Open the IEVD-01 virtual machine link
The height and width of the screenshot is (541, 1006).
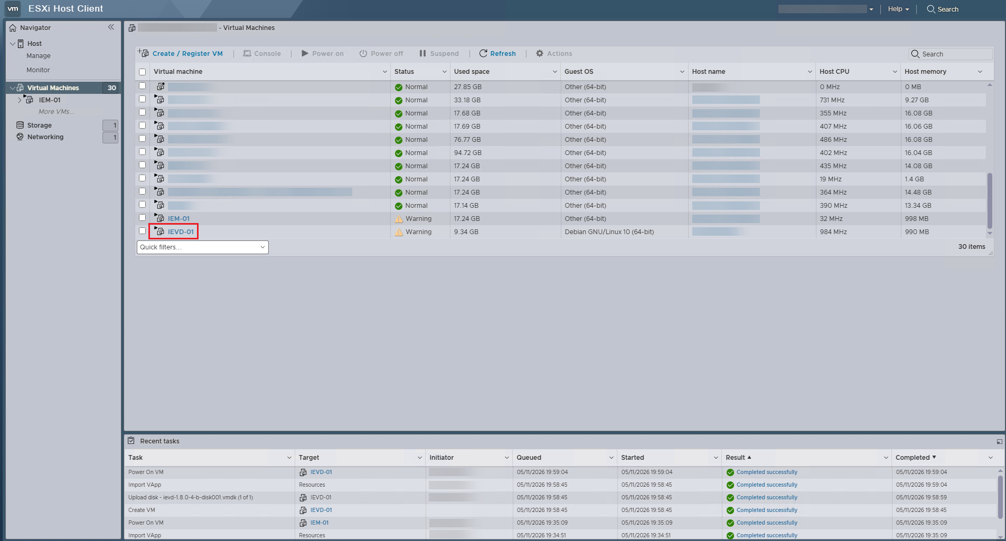tap(181, 232)
